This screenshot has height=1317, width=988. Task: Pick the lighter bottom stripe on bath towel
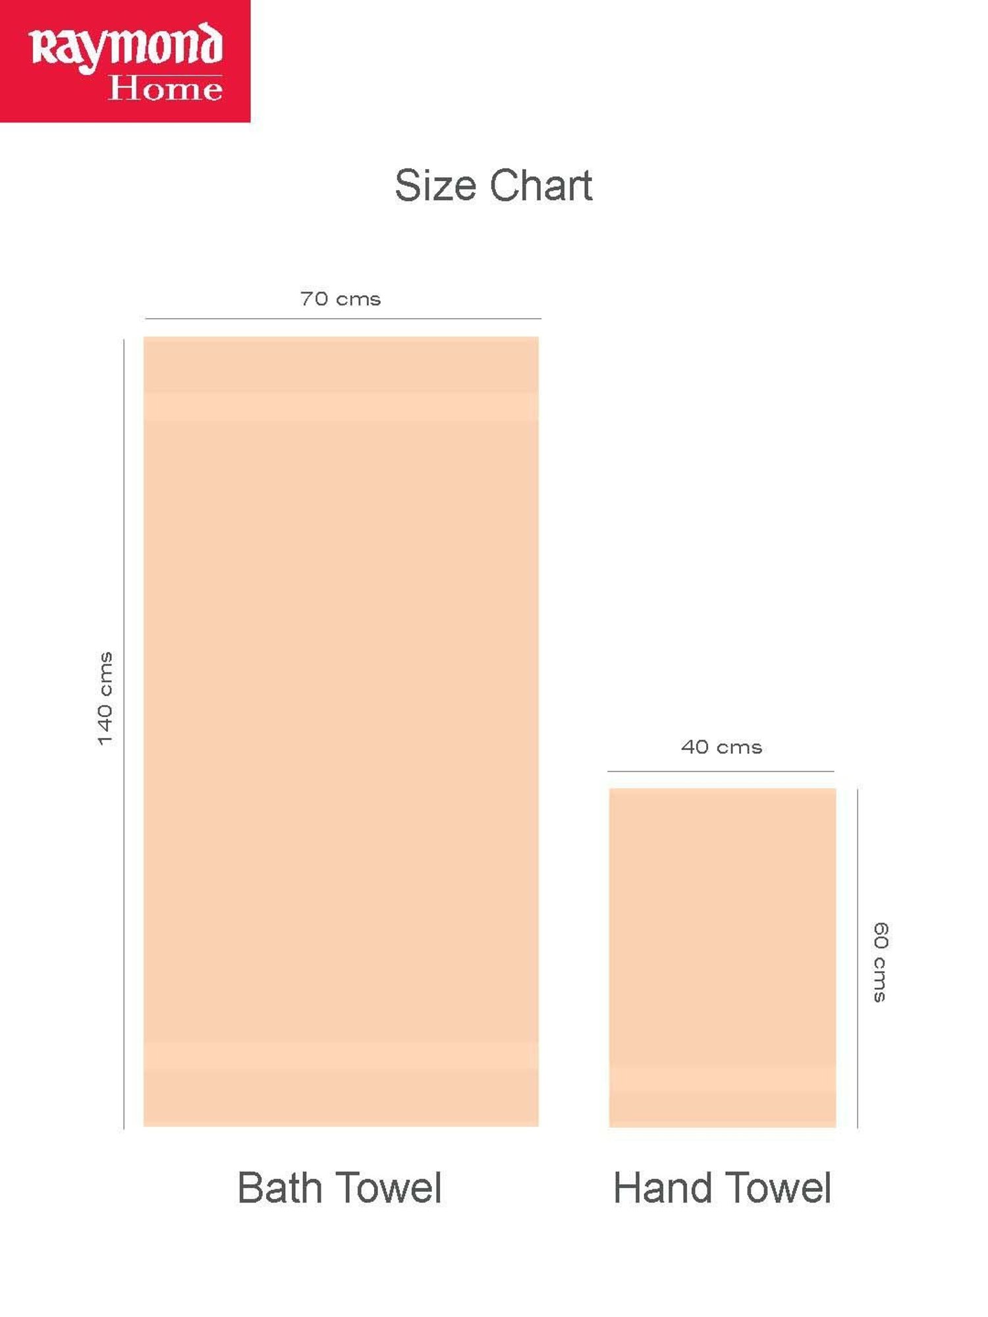pos(341,1056)
